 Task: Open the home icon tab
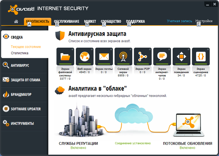tap(16, 21)
